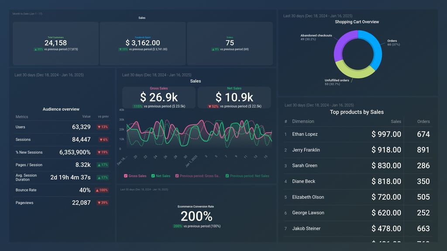Click the conversion rate 200% change badge
Viewport: 447px width, 251px height.
click(x=178, y=226)
